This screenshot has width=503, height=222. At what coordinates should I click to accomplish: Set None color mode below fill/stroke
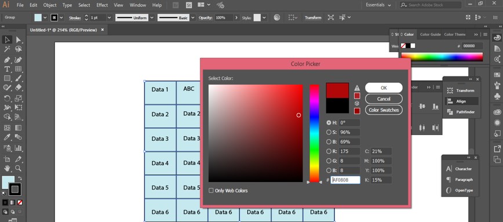coord(20,202)
